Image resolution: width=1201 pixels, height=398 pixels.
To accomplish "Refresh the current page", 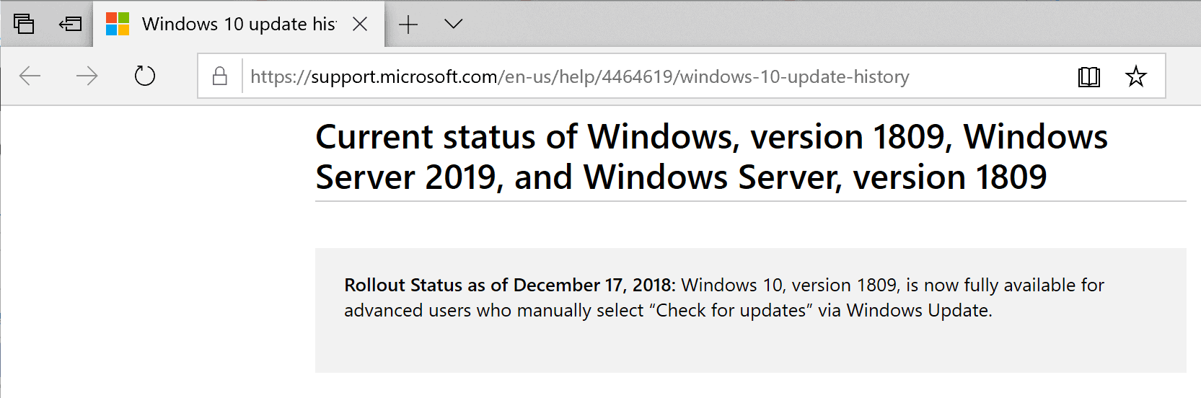I will pyautogui.click(x=145, y=76).
